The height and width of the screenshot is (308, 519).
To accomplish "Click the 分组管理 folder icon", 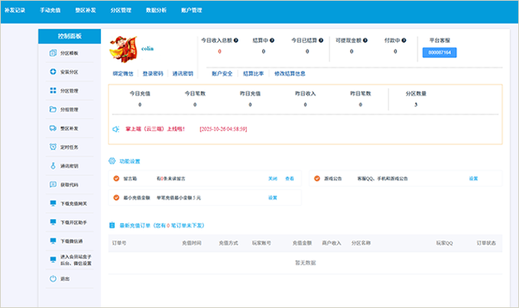I will point(53,109).
